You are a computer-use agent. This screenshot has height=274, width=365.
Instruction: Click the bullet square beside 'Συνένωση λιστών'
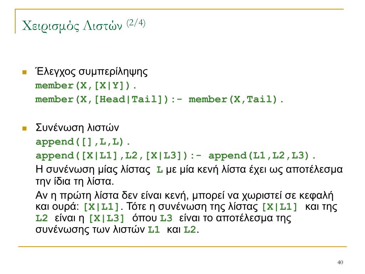tap(25, 128)
